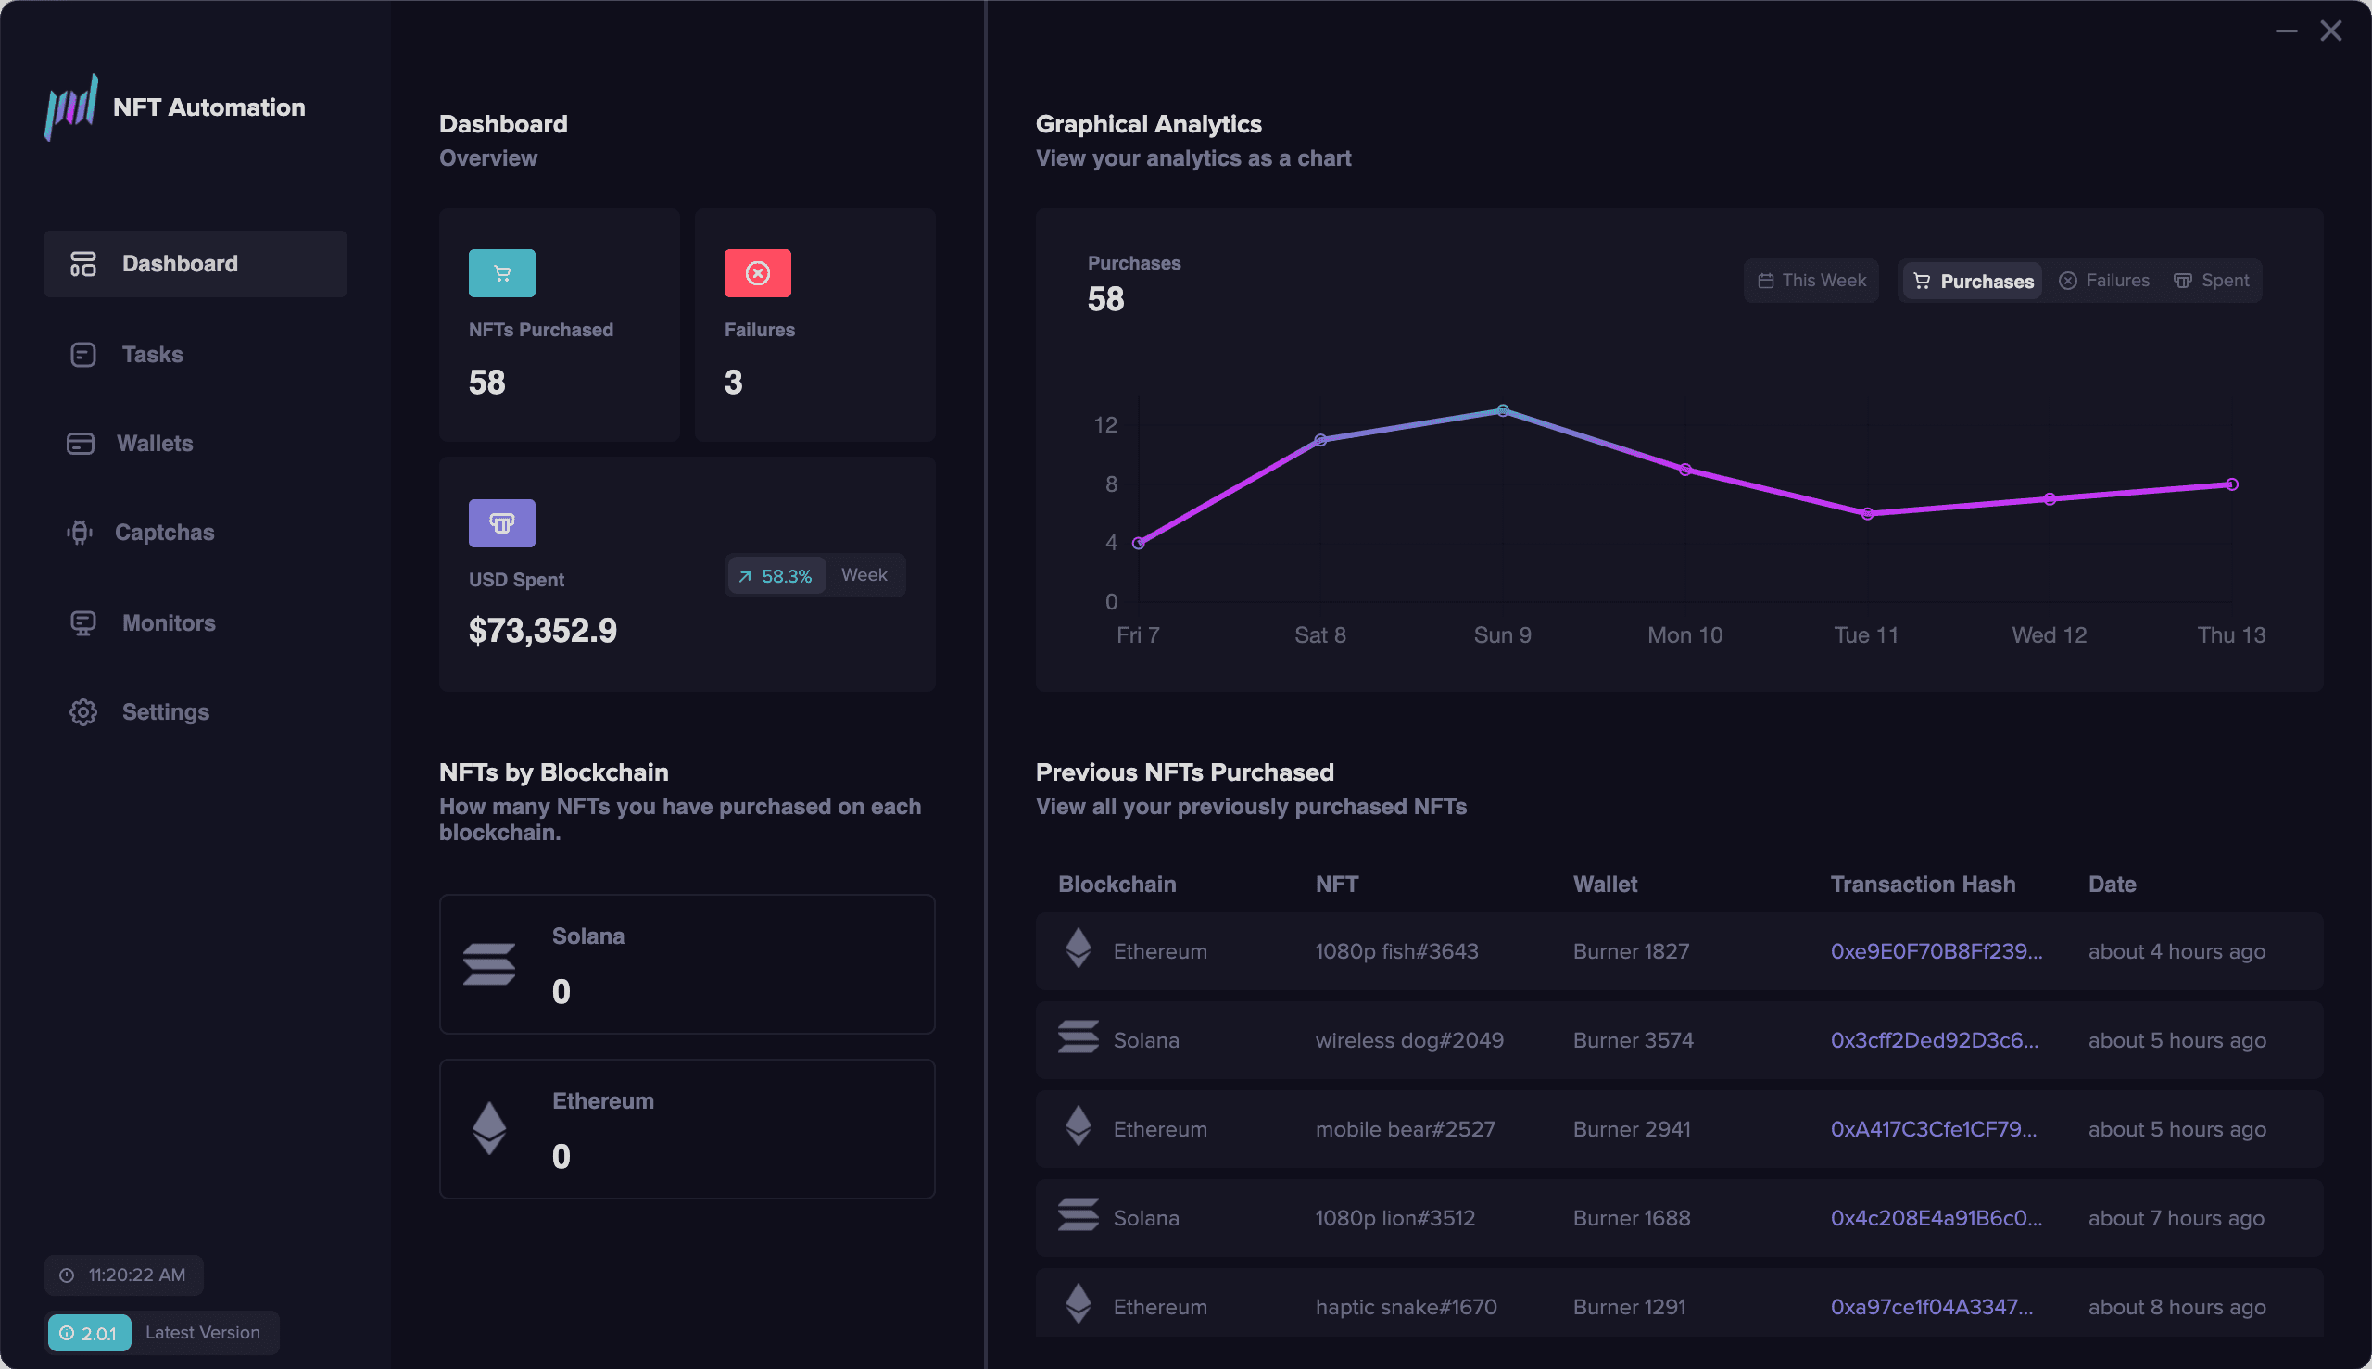The width and height of the screenshot is (2372, 1369).
Task: Click the red Failures X icon
Action: [x=757, y=273]
